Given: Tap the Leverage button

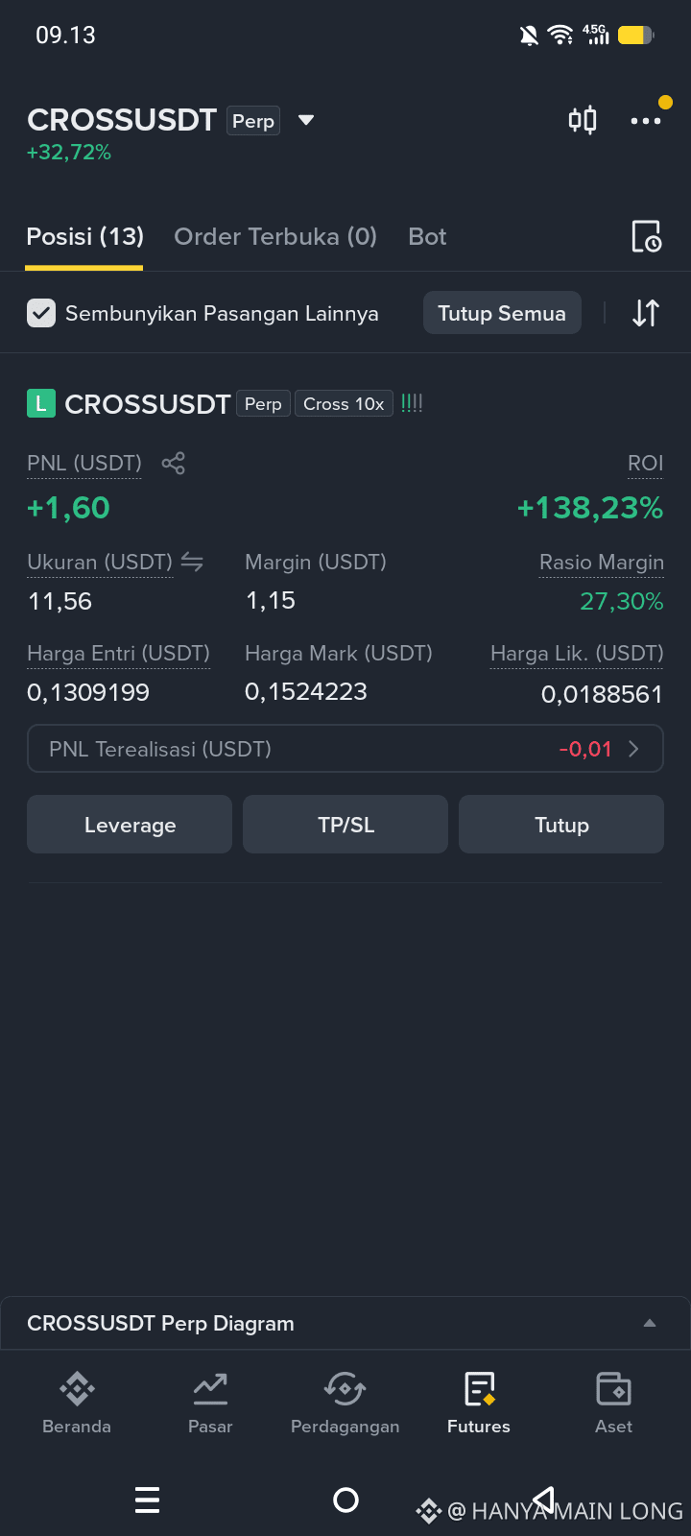Looking at the screenshot, I should point(130,825).
